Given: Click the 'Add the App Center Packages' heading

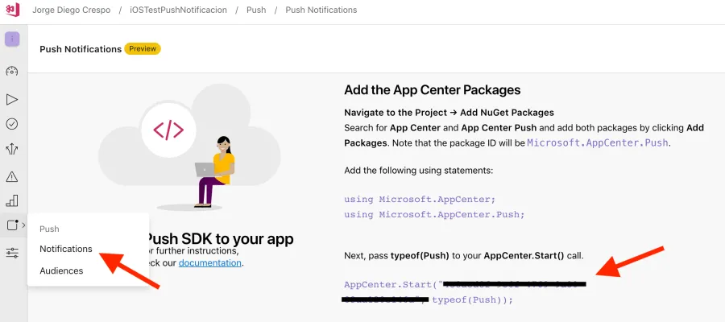Looking at the screenshot, I should (x=433, y=89).
